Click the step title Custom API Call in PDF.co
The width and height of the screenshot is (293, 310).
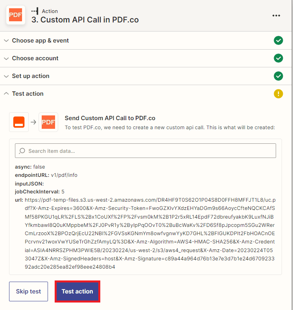(85, 20)
